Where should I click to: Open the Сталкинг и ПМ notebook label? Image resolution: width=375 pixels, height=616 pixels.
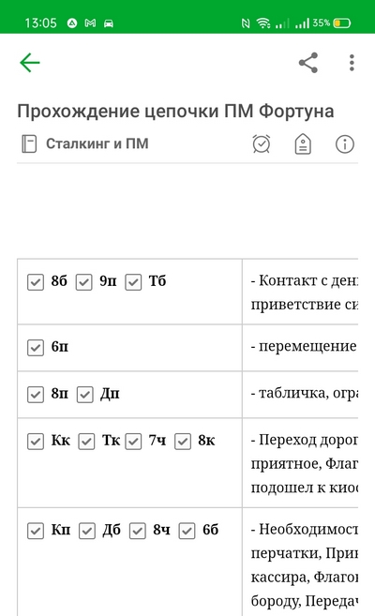click(x=97, y=143)
